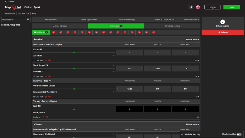Click the red HR.SpSwap bar
Screen dimensions: 245x138
pos(223,32)
